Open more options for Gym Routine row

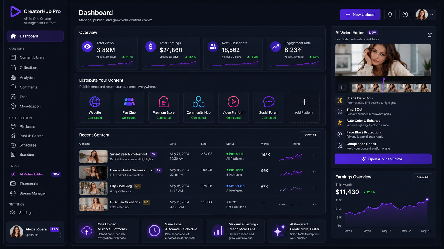[315, 172]
